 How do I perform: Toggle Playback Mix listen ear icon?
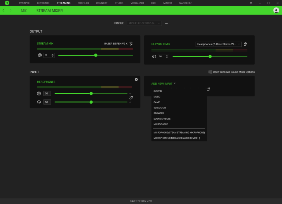click(245, 44)
